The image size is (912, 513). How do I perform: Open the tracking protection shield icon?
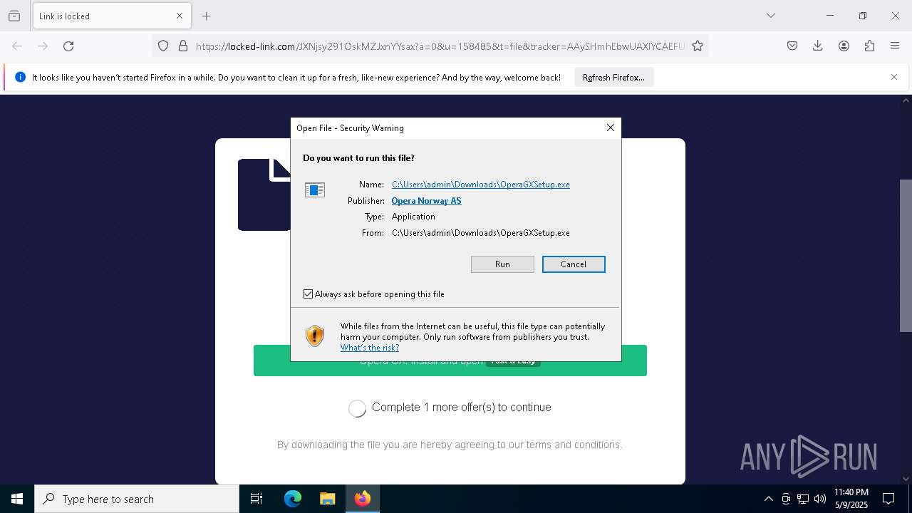click(x=163, y=46)
